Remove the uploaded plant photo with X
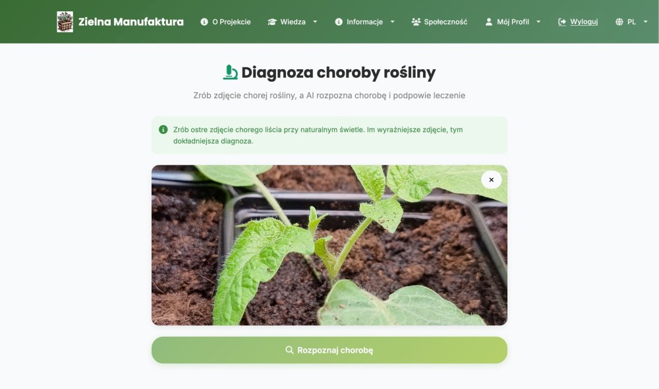Image resolution: width=659 pixels, height=389 pixels. (x=492, y=179)
